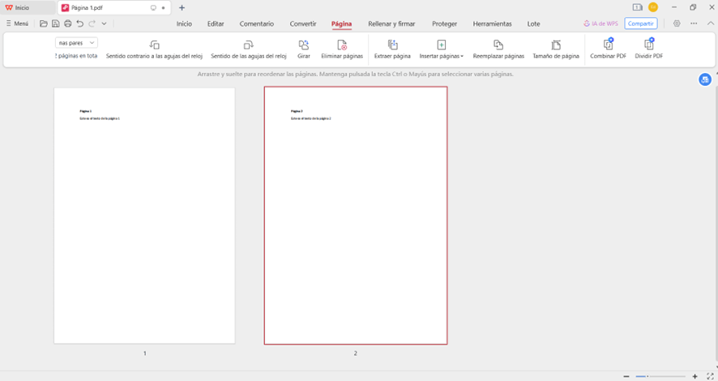Expand the page range selection dropdown

click(x=92, y=42)
